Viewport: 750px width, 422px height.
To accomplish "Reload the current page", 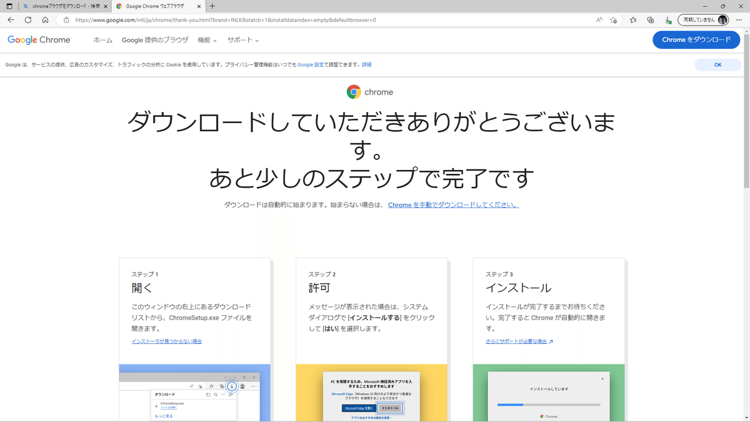I will 28,20.
